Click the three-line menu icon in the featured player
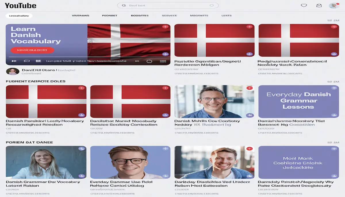This screenshot has height=197, width=345. point(163,61)
